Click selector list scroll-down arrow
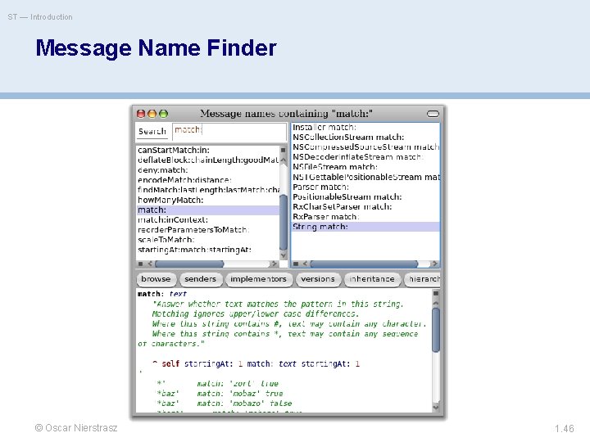This screenshot has width=590, height=442. [284, 255]
